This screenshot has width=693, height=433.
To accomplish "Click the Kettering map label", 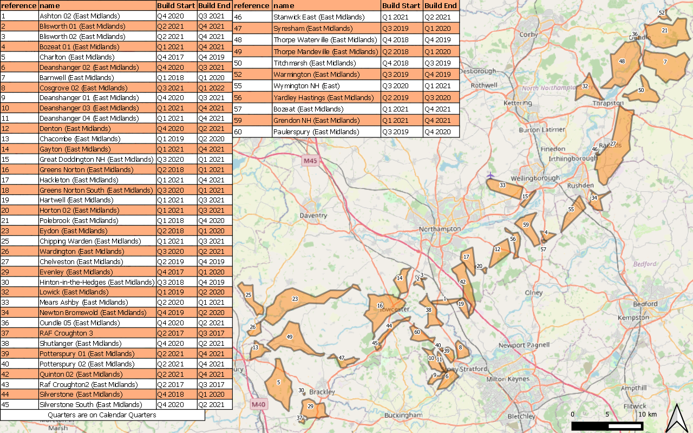I will 518,103.
